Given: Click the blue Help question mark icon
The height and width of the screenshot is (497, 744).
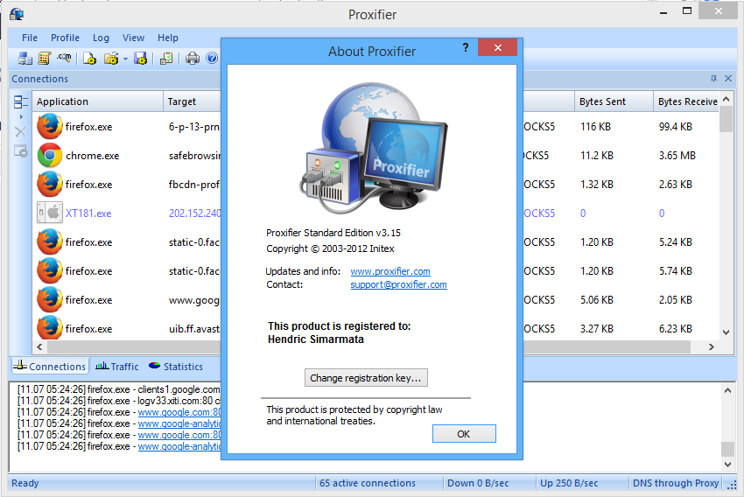Looking at the screenshot, I should pos(212,58).
